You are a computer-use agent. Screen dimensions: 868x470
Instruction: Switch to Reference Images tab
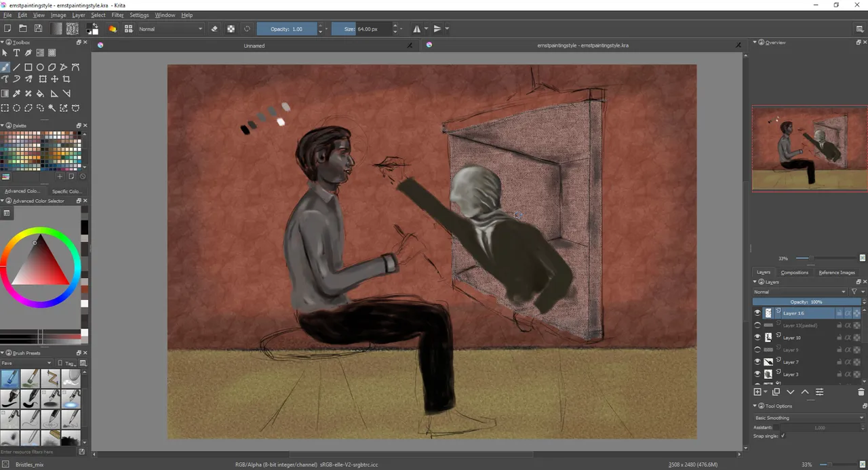pyautogui.click(x=837, y=272)
